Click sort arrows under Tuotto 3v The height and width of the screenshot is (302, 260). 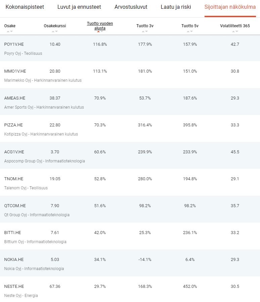tap(145, 31)
